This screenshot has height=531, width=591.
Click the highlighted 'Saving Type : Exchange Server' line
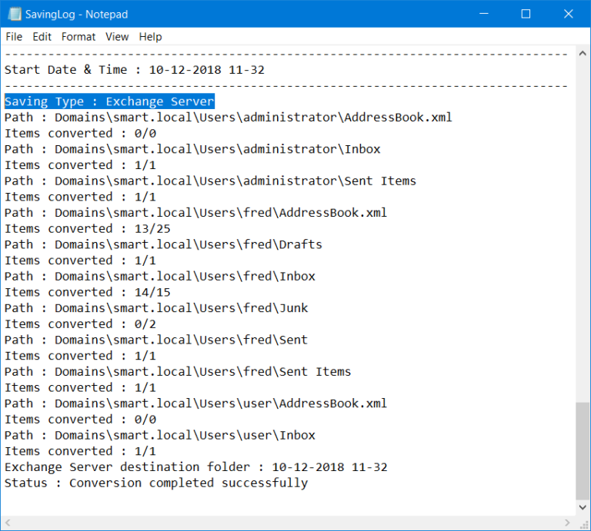110,101
